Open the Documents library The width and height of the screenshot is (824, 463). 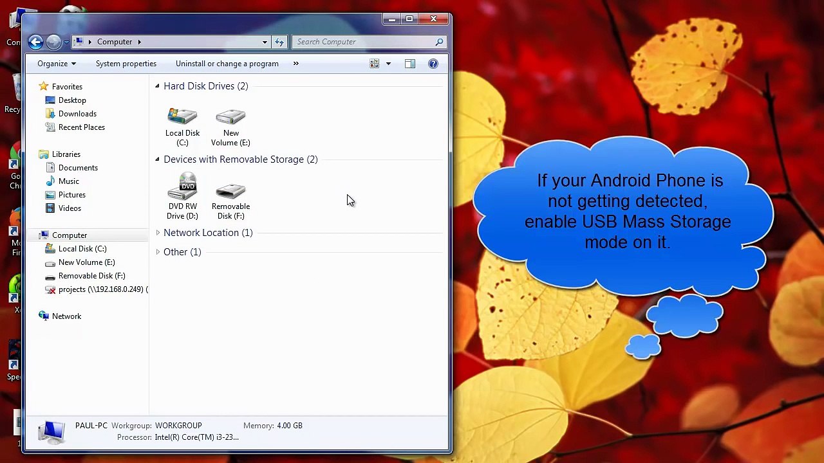tap(78, 168)
